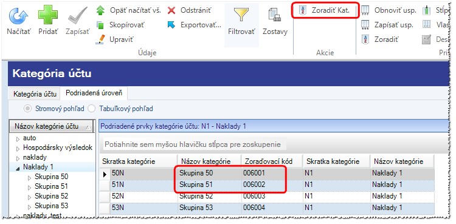Select the Tabuľkový pohľad radio button
Screen dimensions: 456x224
coord(92,109)
